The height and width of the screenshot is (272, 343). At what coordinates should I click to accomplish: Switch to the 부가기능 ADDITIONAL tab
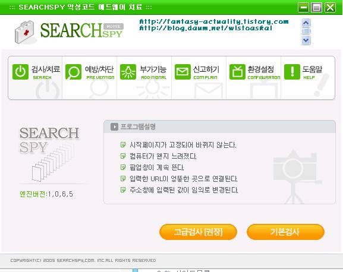pyautogui.click(x=144, y=78)
